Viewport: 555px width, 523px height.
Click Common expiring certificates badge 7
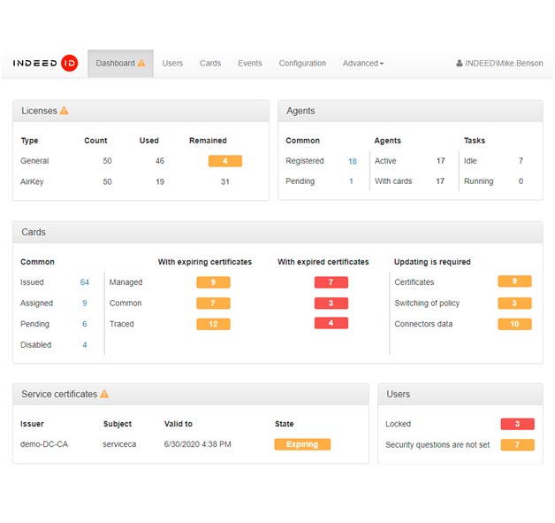(214, 303)
